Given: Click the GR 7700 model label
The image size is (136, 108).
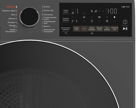Looking at the screenshot, I should [126, 7].
